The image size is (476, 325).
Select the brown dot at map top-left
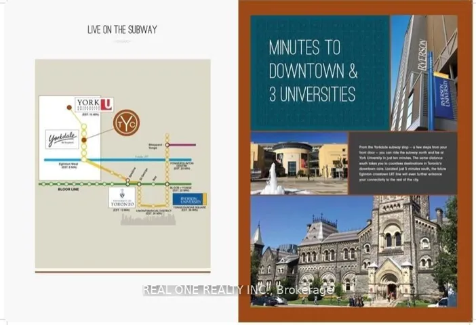point(69,107)
